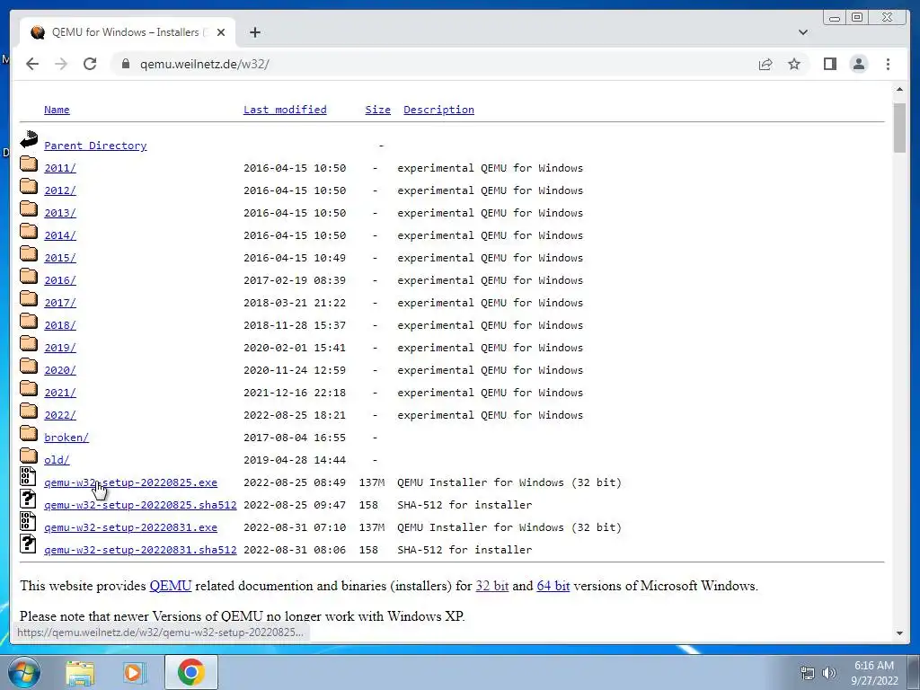Click the folder icon beside 2014/
This screenshot has height=690, width=920.
click(x=29, y=231)
